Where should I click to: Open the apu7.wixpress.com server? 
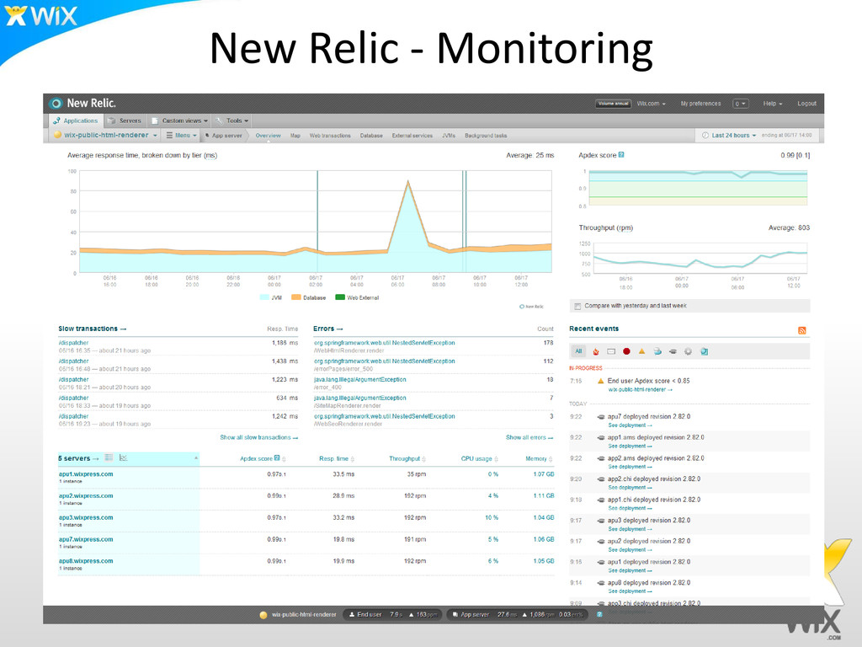[86, 540]
